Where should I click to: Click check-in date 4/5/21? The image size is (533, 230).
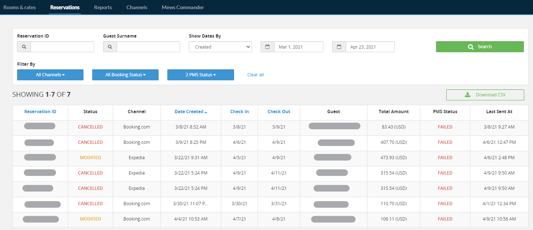[240, 158]
